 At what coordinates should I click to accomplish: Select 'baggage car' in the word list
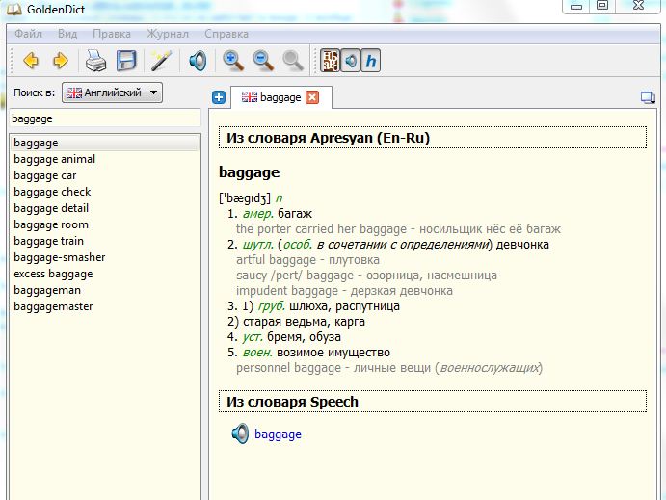click(x=105, y=175)
